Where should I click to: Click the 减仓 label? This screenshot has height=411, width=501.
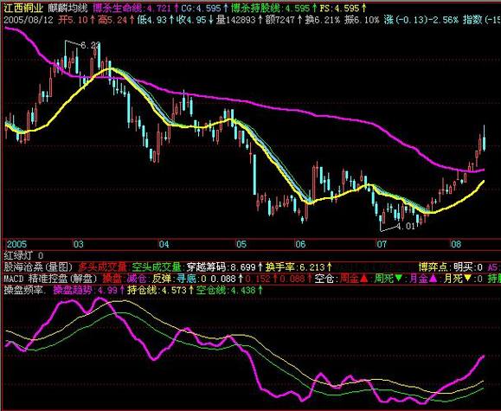click(137, 279)
